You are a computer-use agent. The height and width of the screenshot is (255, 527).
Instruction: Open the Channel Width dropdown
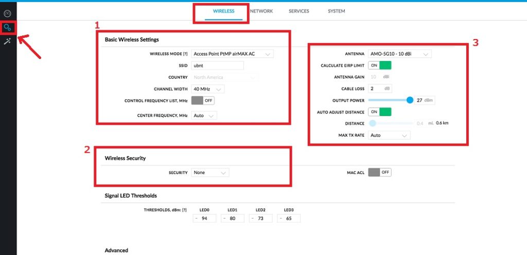click(x=208, y=89)
